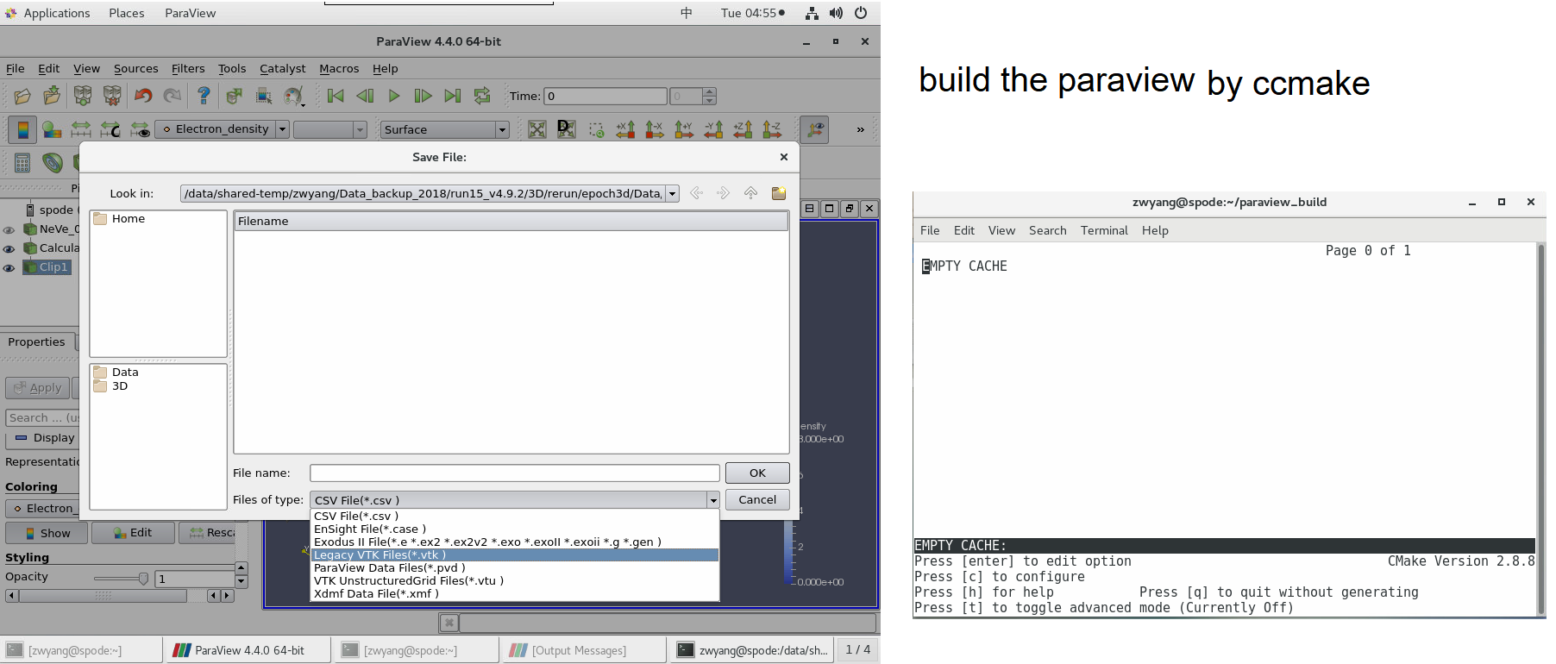Click the Edit color map button
The height and width of the screenshot is (664, 1556).
[133, 533]
